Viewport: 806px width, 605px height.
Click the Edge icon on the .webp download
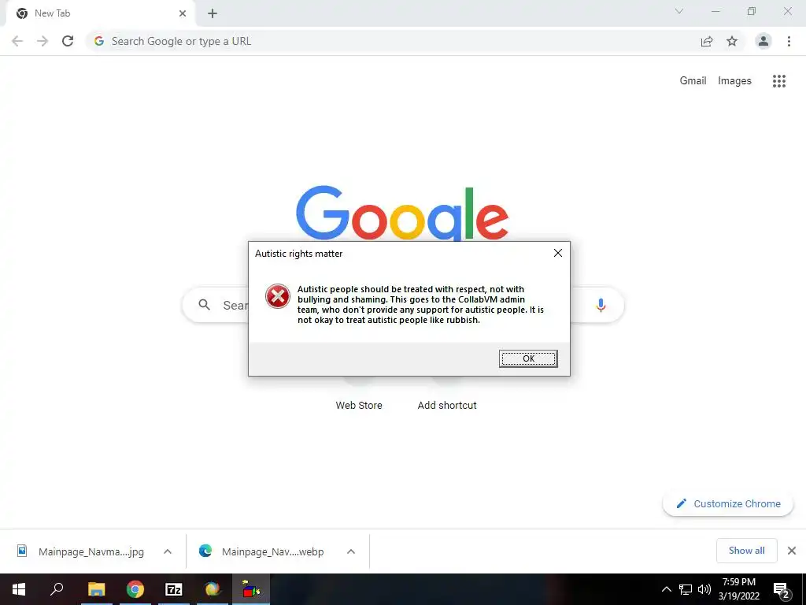point(205,551)
